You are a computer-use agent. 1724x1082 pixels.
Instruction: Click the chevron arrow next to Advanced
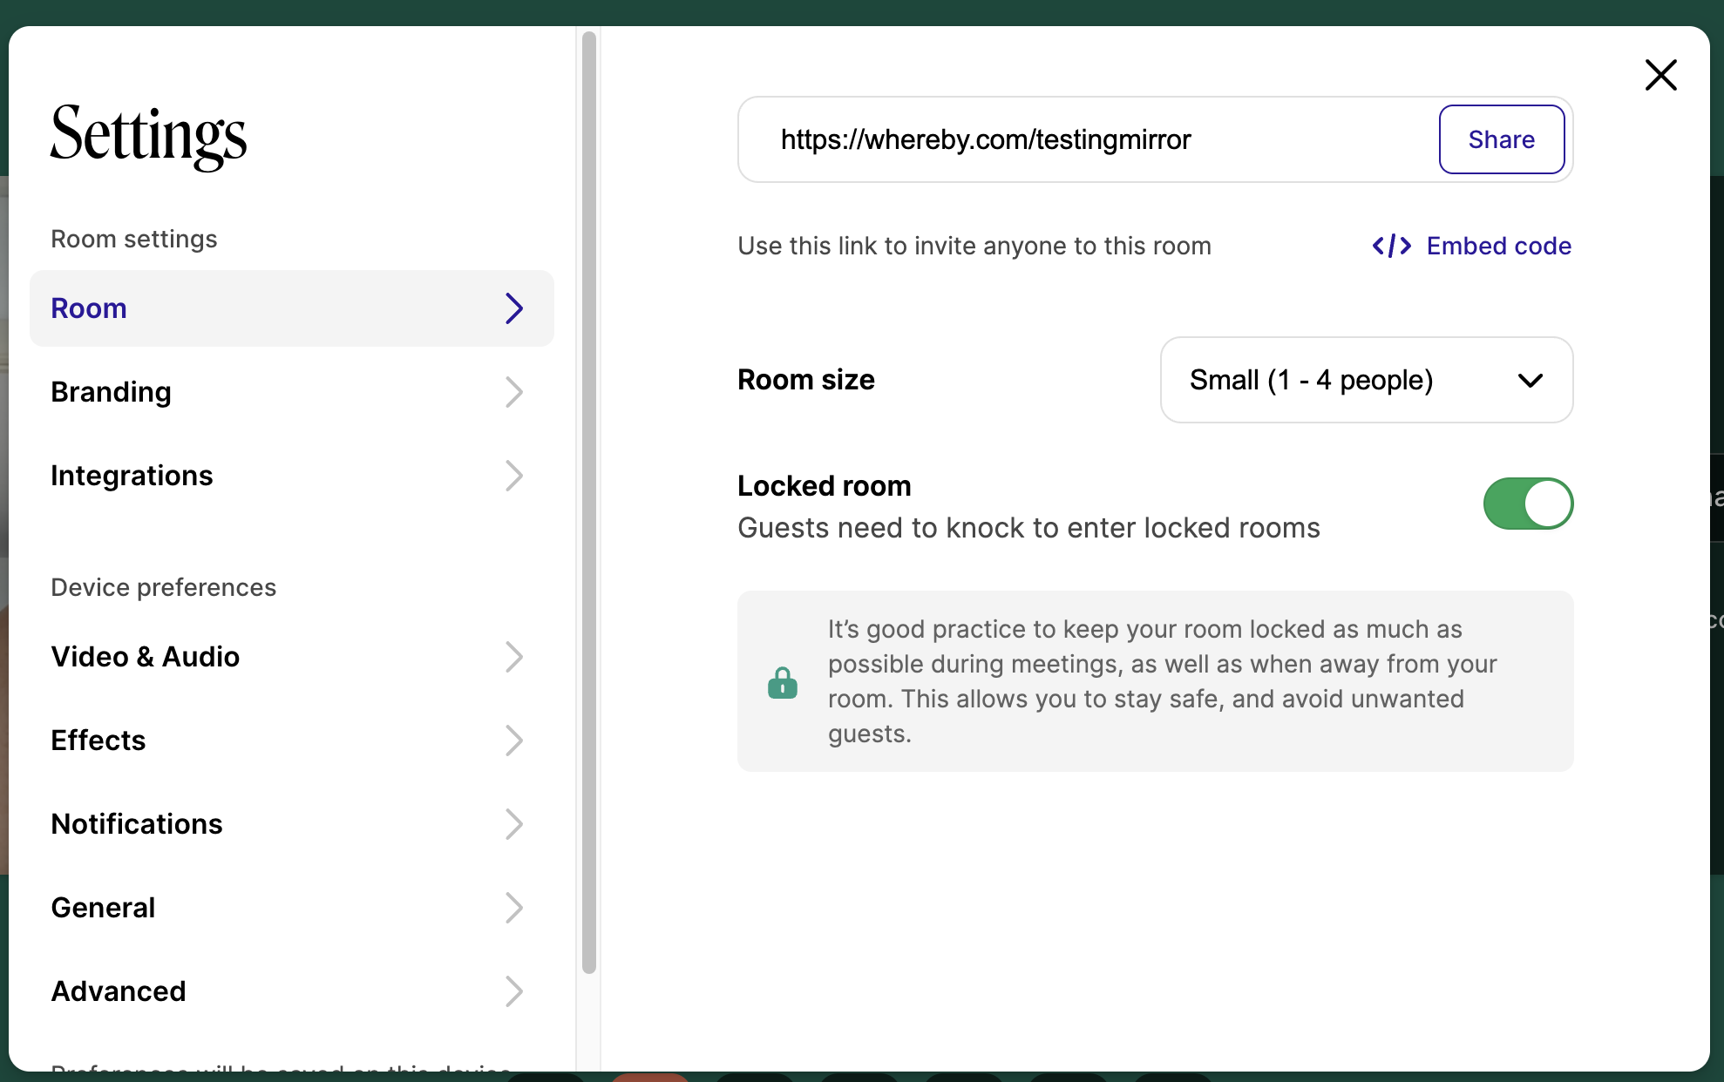(514, 991)
